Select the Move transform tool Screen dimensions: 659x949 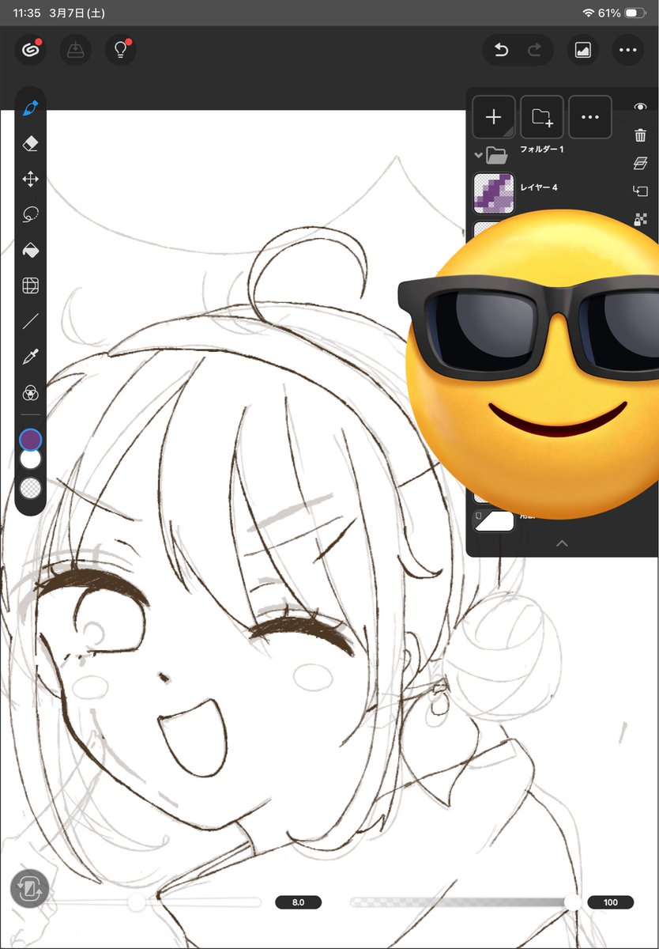pos(31,179)
